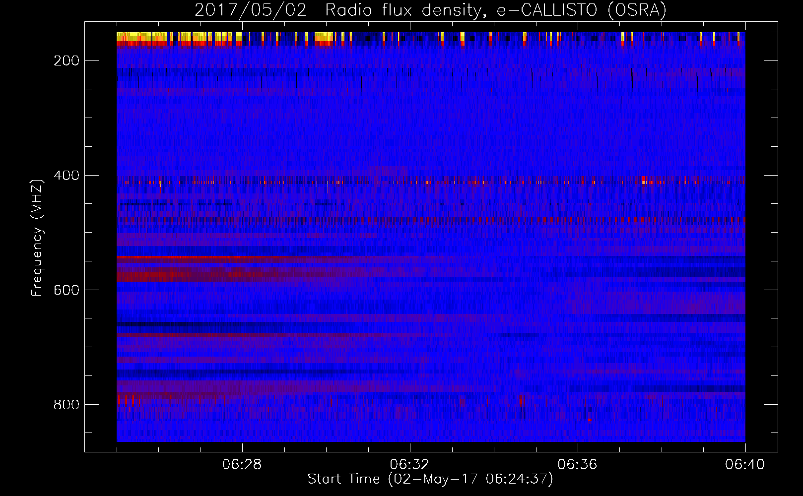Click the 06:32 time tick label
This screenshot has width=803, height=496.
tap(409, 465)
